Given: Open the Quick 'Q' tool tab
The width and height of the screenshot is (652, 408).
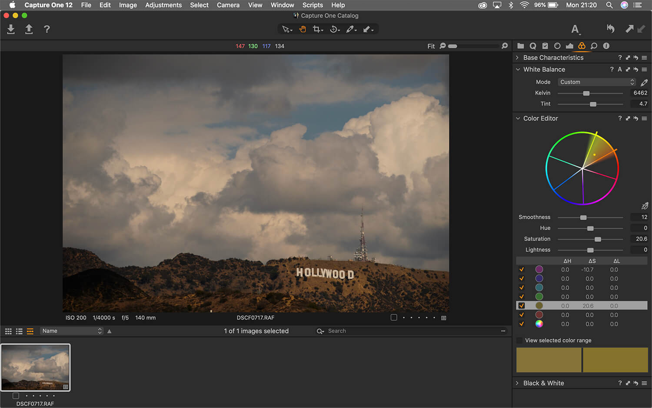Looking at the screenshot, I should 532,46.
